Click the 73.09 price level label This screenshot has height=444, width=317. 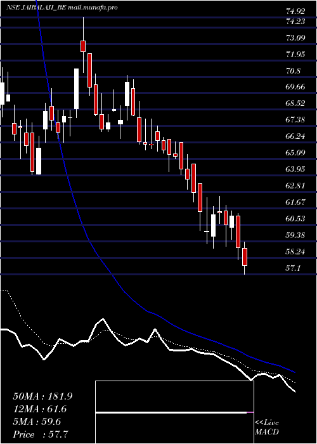[295, 37]
